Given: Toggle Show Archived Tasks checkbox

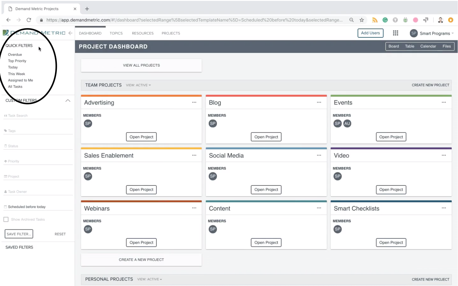Looking at the screenshot, I should point(6,219).
